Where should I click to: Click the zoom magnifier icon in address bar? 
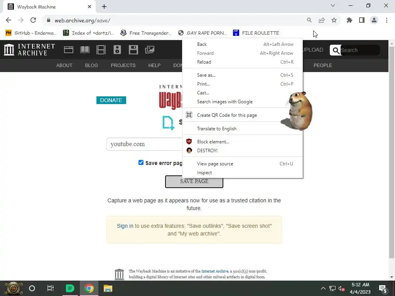point(309,20)
